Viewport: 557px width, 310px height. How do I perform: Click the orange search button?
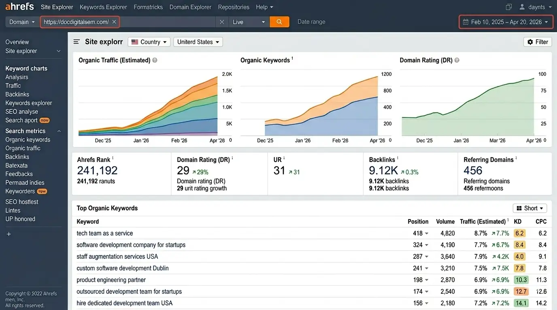coord(279,22)
